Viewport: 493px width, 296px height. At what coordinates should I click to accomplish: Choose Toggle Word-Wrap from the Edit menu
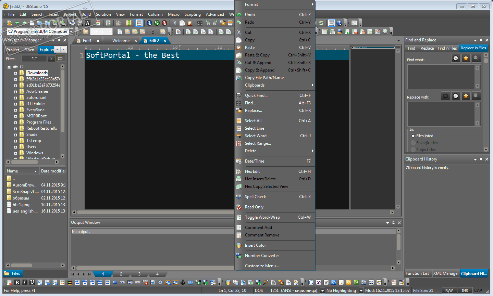point(262,217)
